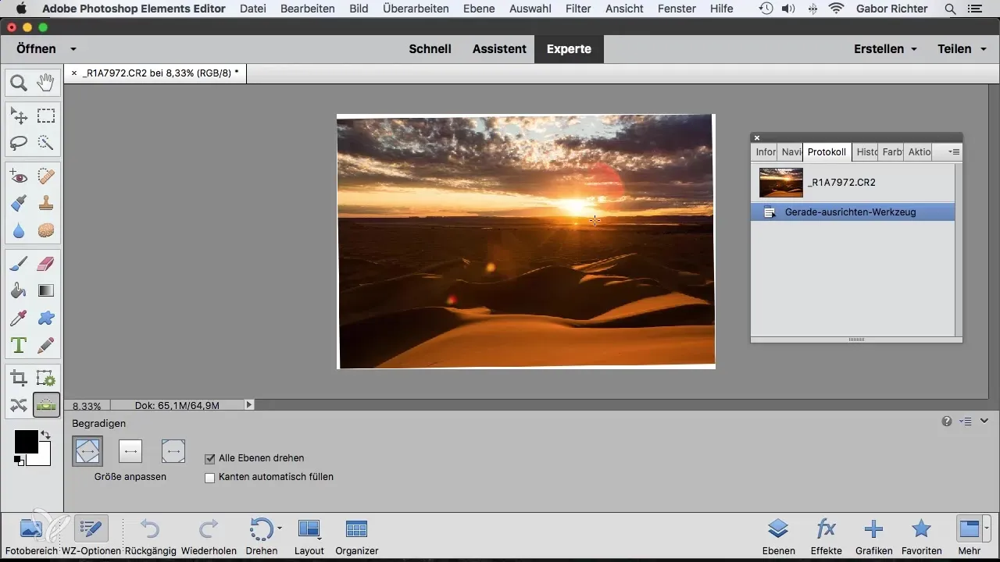This screenshot has width=1000, height=562.
Task: Select the Custom Shape tool
Action: (46, 318)
